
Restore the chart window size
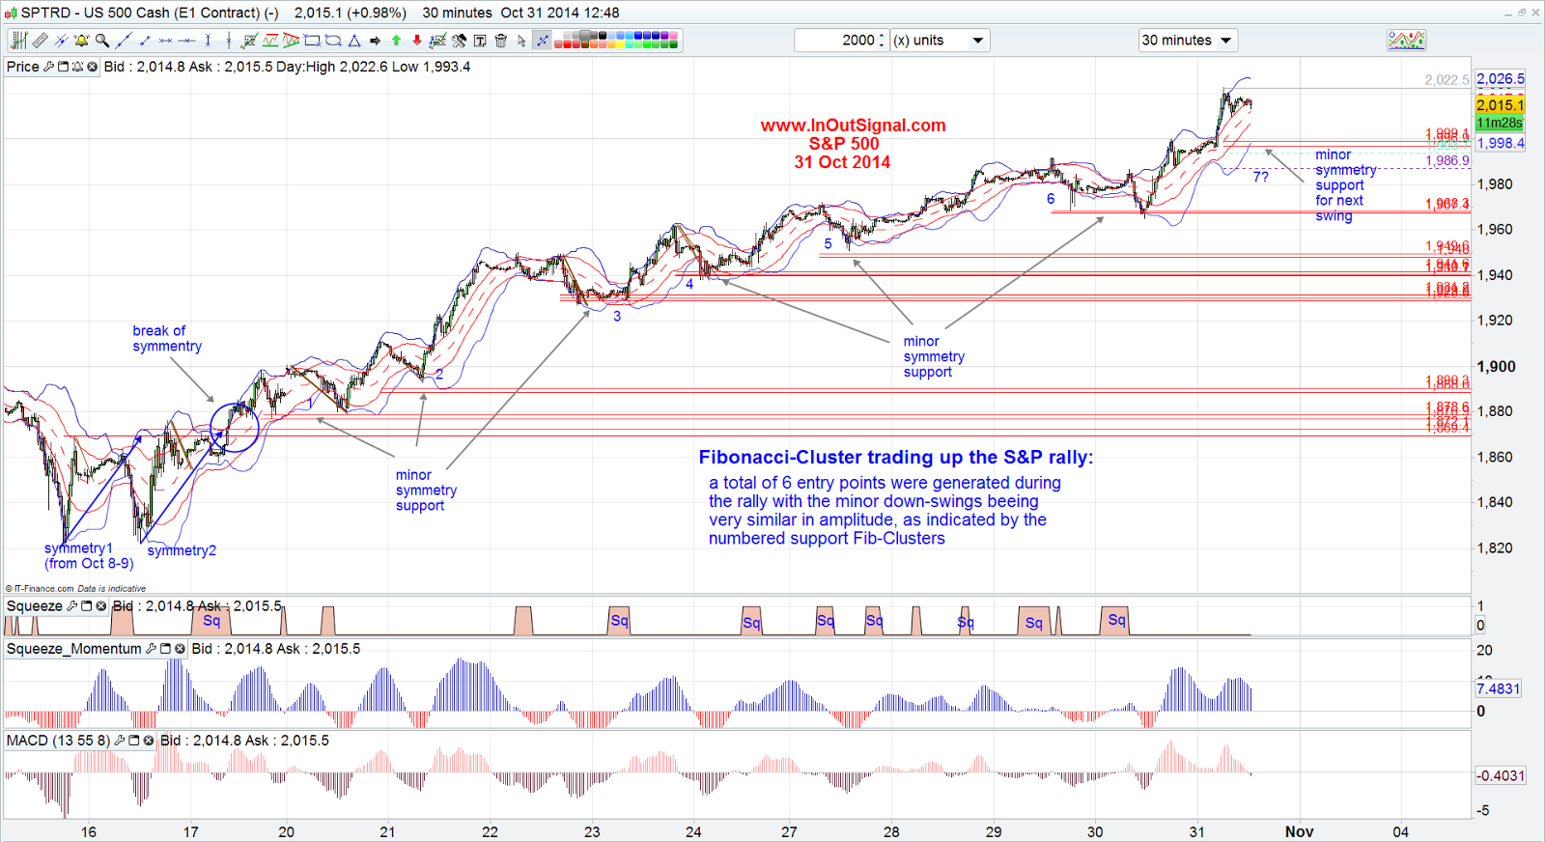[x=1522, y=13]
